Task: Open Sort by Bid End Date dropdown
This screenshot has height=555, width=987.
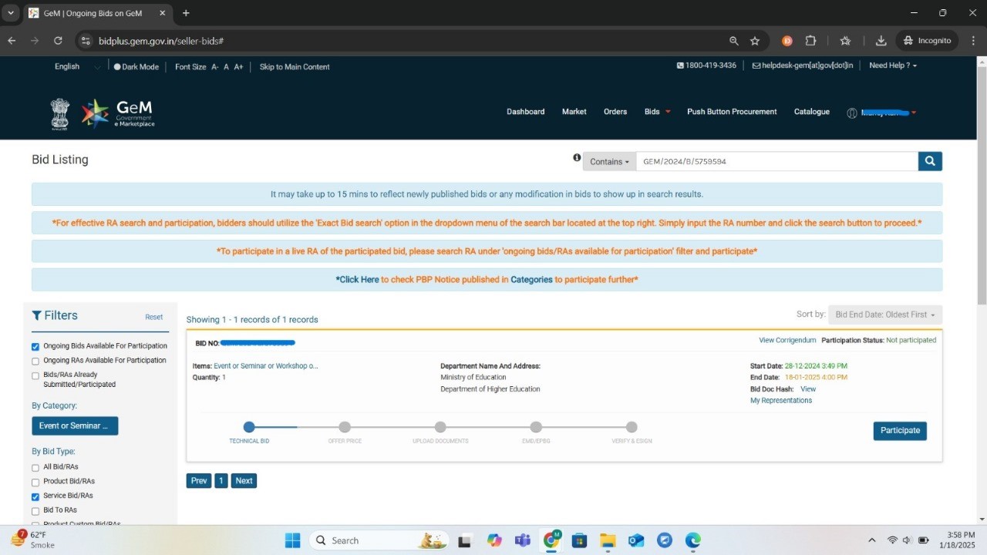Action: click(x=885, y=314)
